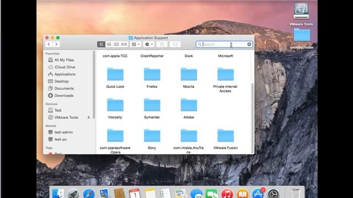Select the Mozilla folder
The image size is (353, 198).
pyautogui.click(x=189, y=78)
